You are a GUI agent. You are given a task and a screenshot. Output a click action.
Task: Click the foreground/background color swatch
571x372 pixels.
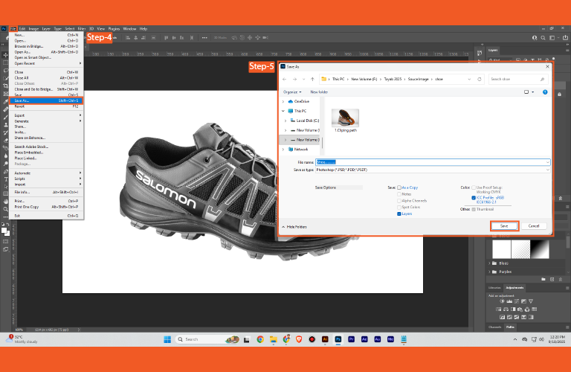click(5, 231)
